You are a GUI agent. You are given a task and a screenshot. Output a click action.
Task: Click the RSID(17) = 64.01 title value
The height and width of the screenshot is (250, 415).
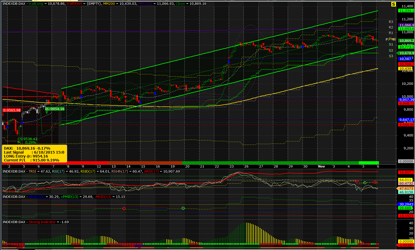(95, 171)
